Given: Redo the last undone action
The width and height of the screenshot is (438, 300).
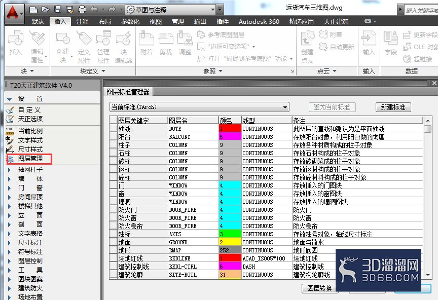Looking at the screenshot, I should click(x=112, y=10).
